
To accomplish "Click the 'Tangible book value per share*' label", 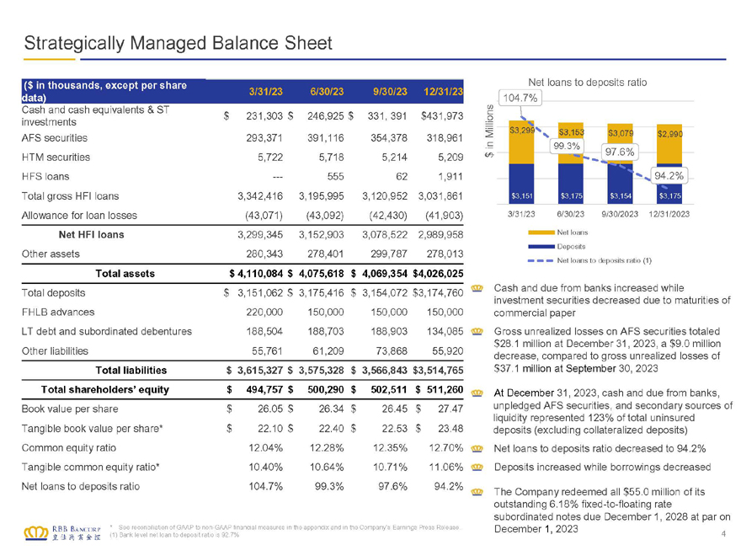I will click(92, 428).
